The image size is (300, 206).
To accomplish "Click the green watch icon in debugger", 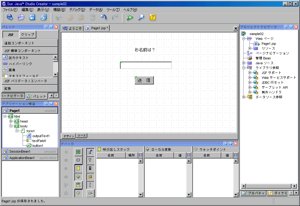I will pos(78,193).
